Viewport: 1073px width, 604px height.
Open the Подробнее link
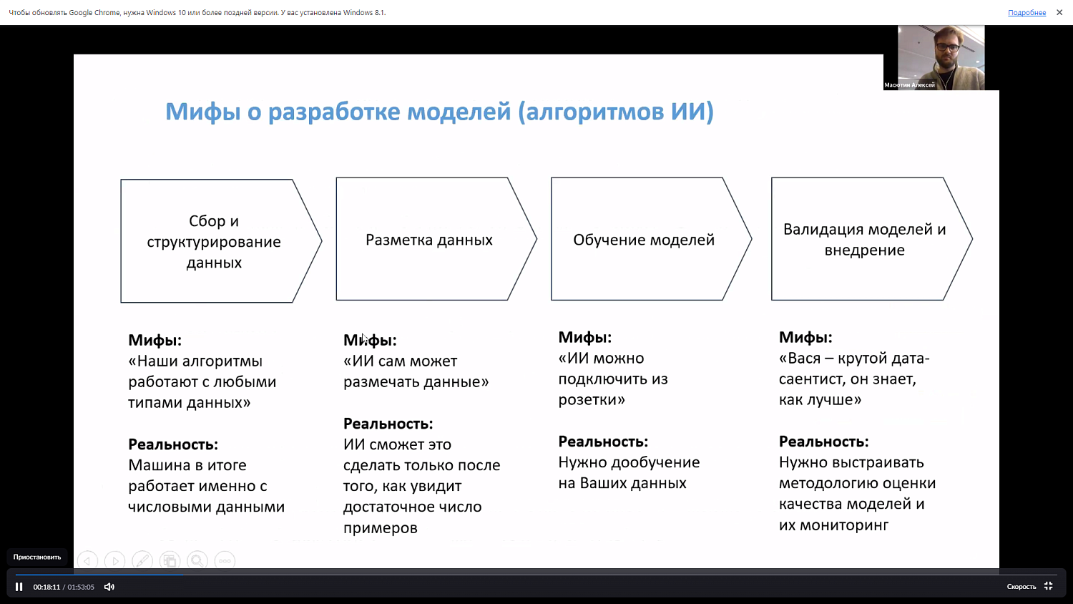(x=1026, y=12)
